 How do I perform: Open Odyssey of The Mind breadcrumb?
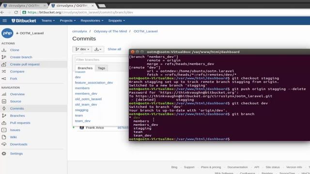click(110, 31)
